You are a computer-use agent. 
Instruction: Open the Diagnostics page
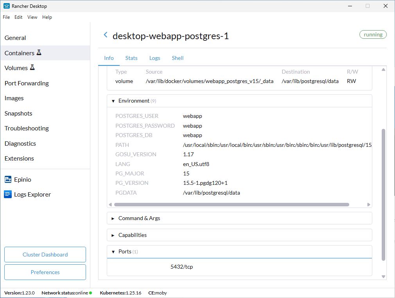[45, 144]
